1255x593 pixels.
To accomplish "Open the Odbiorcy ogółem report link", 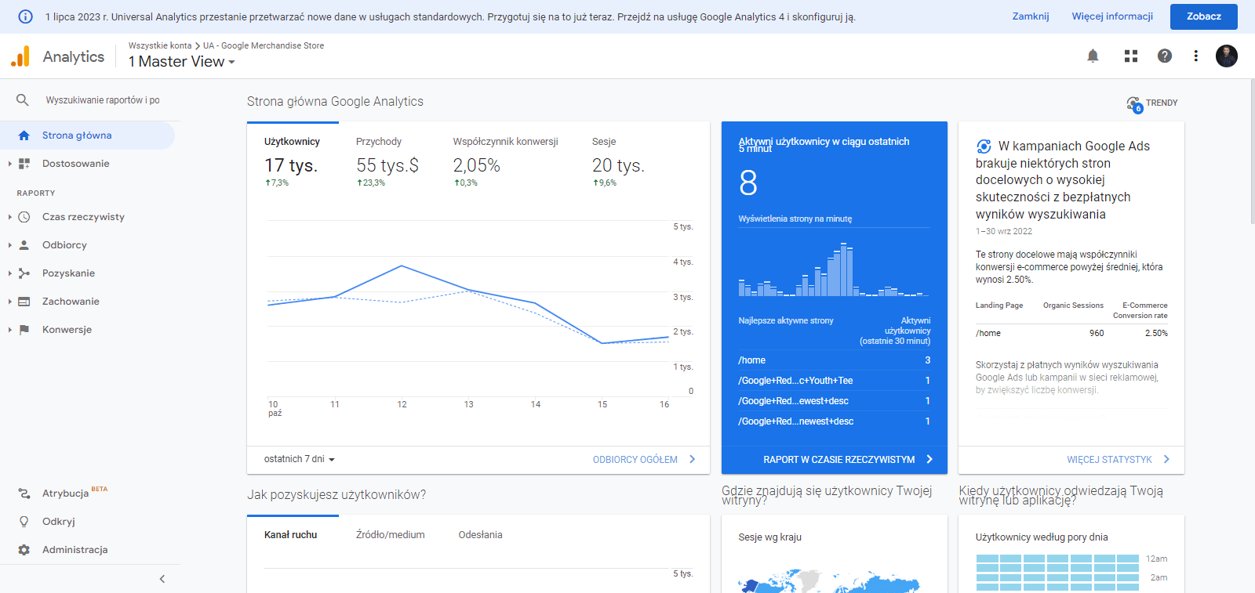I will tap(643, 460).
